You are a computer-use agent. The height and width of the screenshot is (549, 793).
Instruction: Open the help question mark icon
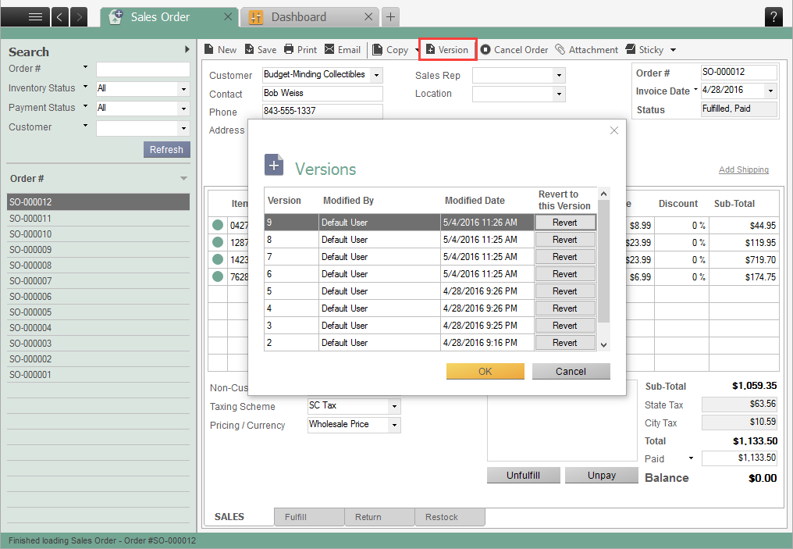[773, 17]
